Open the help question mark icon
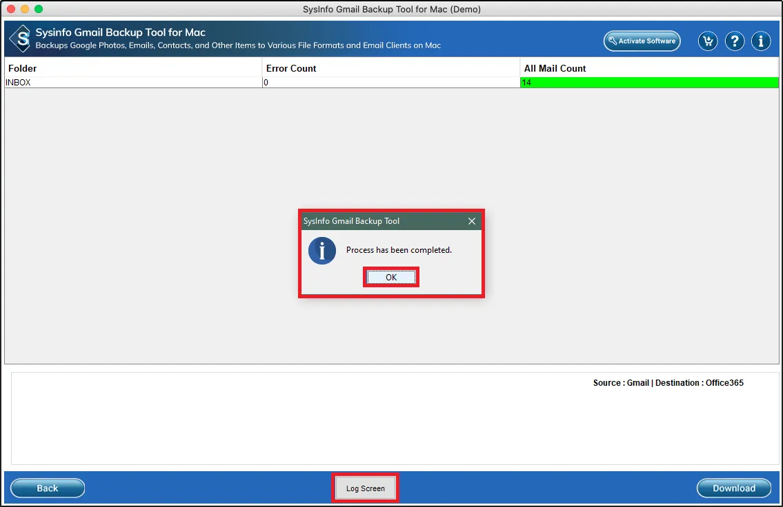The image size is (783, 507). 735,41
